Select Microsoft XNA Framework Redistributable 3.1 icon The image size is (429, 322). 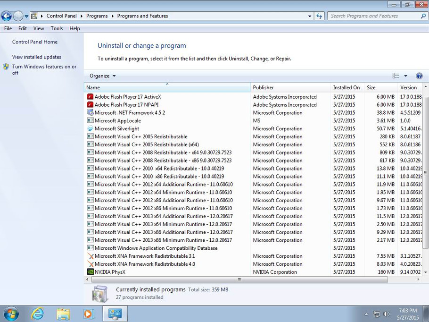[x=91, y=256]
